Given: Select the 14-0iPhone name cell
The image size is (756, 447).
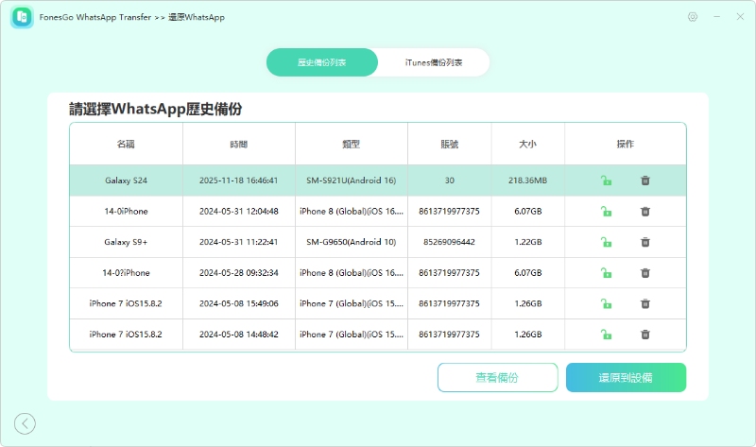Looking at the screenshot, I should coord(126,211).
